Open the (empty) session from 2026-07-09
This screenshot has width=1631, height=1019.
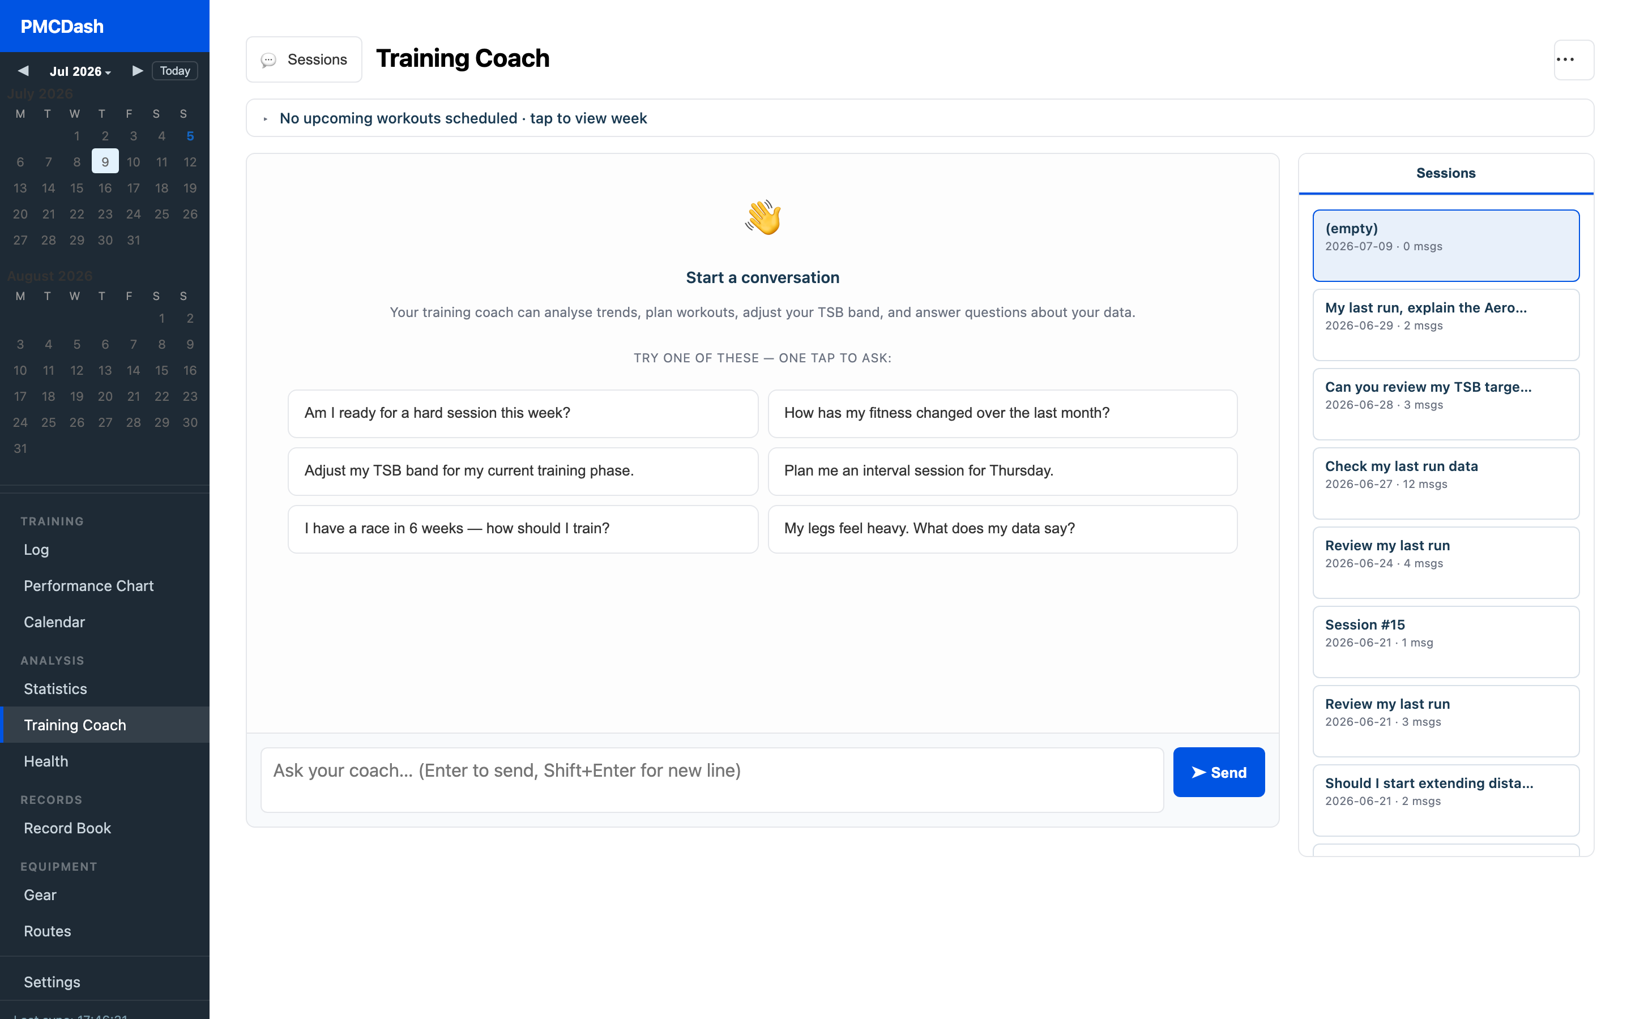click(1446, 245)
